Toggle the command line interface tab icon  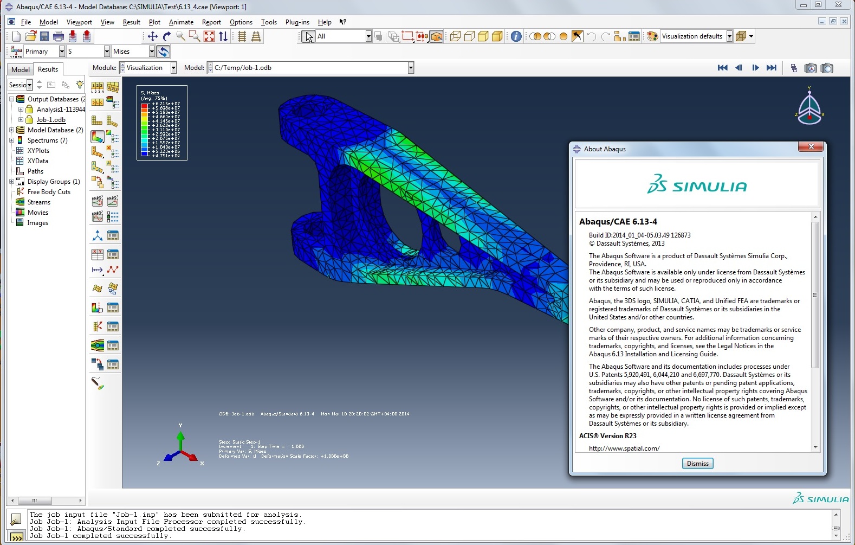coord(16,537)
